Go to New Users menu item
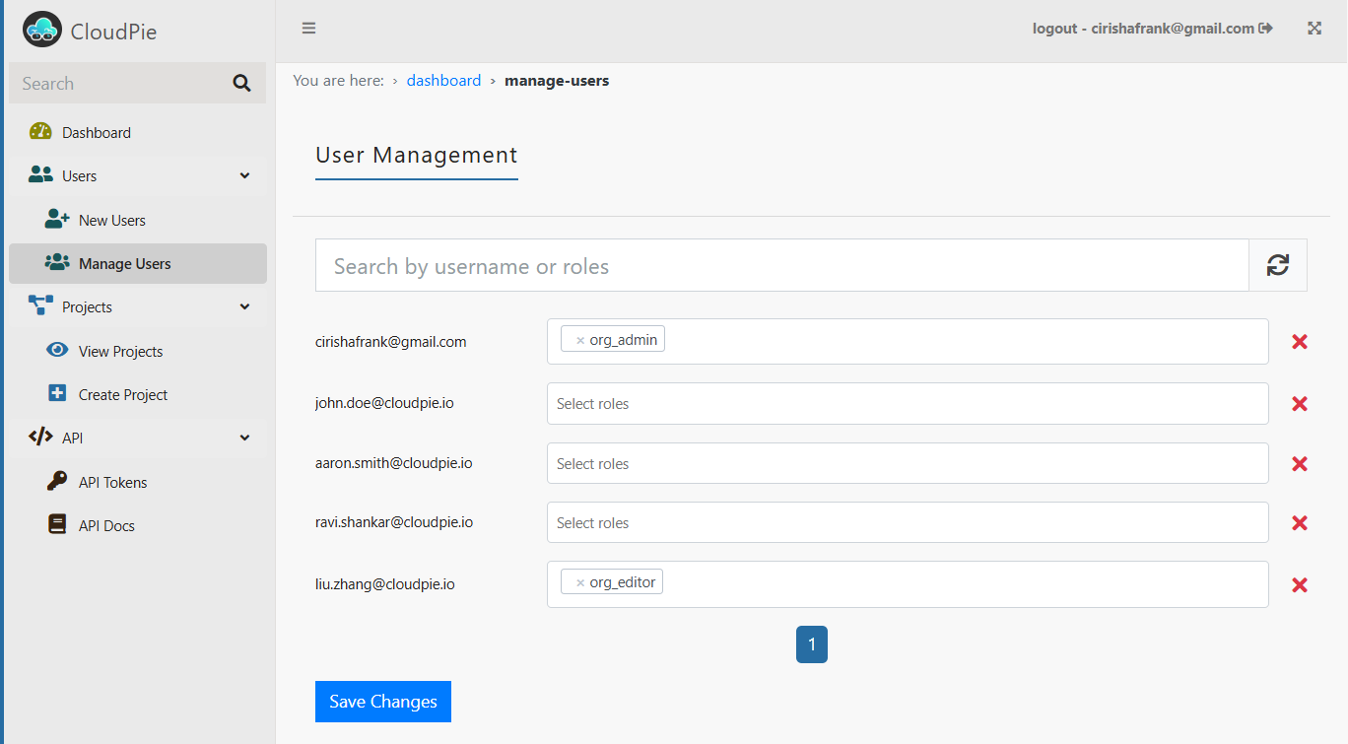 [138, 220]
